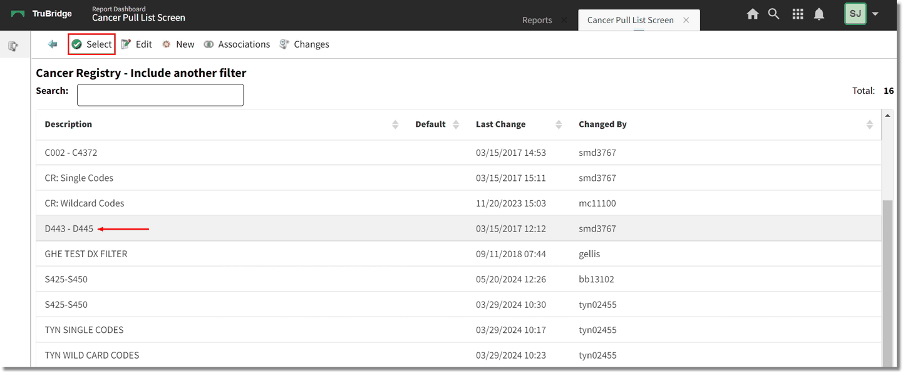Select the TYN SINGLE CODES row
The image size is (903, 373).
pos(458,330)
